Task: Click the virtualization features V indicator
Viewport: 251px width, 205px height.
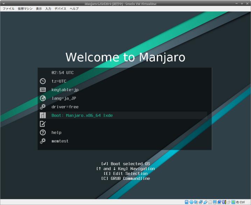Action: [224, 202]
